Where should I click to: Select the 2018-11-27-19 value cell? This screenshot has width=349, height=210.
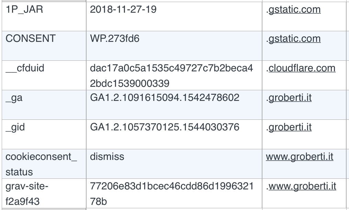click(x=174, y=16)
